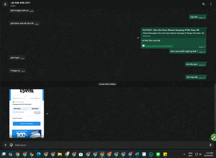Viewport: 216px width, 158px height.
Task: Select the message "Tunggu ya"
Action: [x=17, y=71]
